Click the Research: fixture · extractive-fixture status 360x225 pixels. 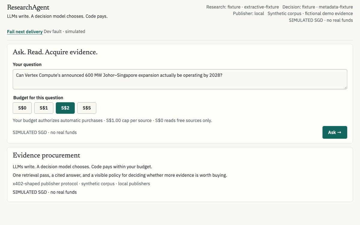point(242,7)
